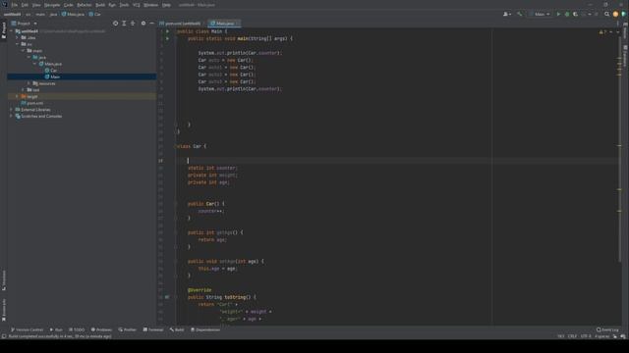This screenshot has height=353, width=629.
Task: Collapse the src folder
Action: (x=18, y=44)
